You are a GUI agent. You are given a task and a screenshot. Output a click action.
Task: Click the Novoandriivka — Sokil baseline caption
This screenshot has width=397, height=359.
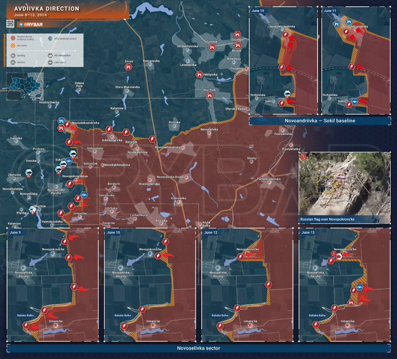319,121
